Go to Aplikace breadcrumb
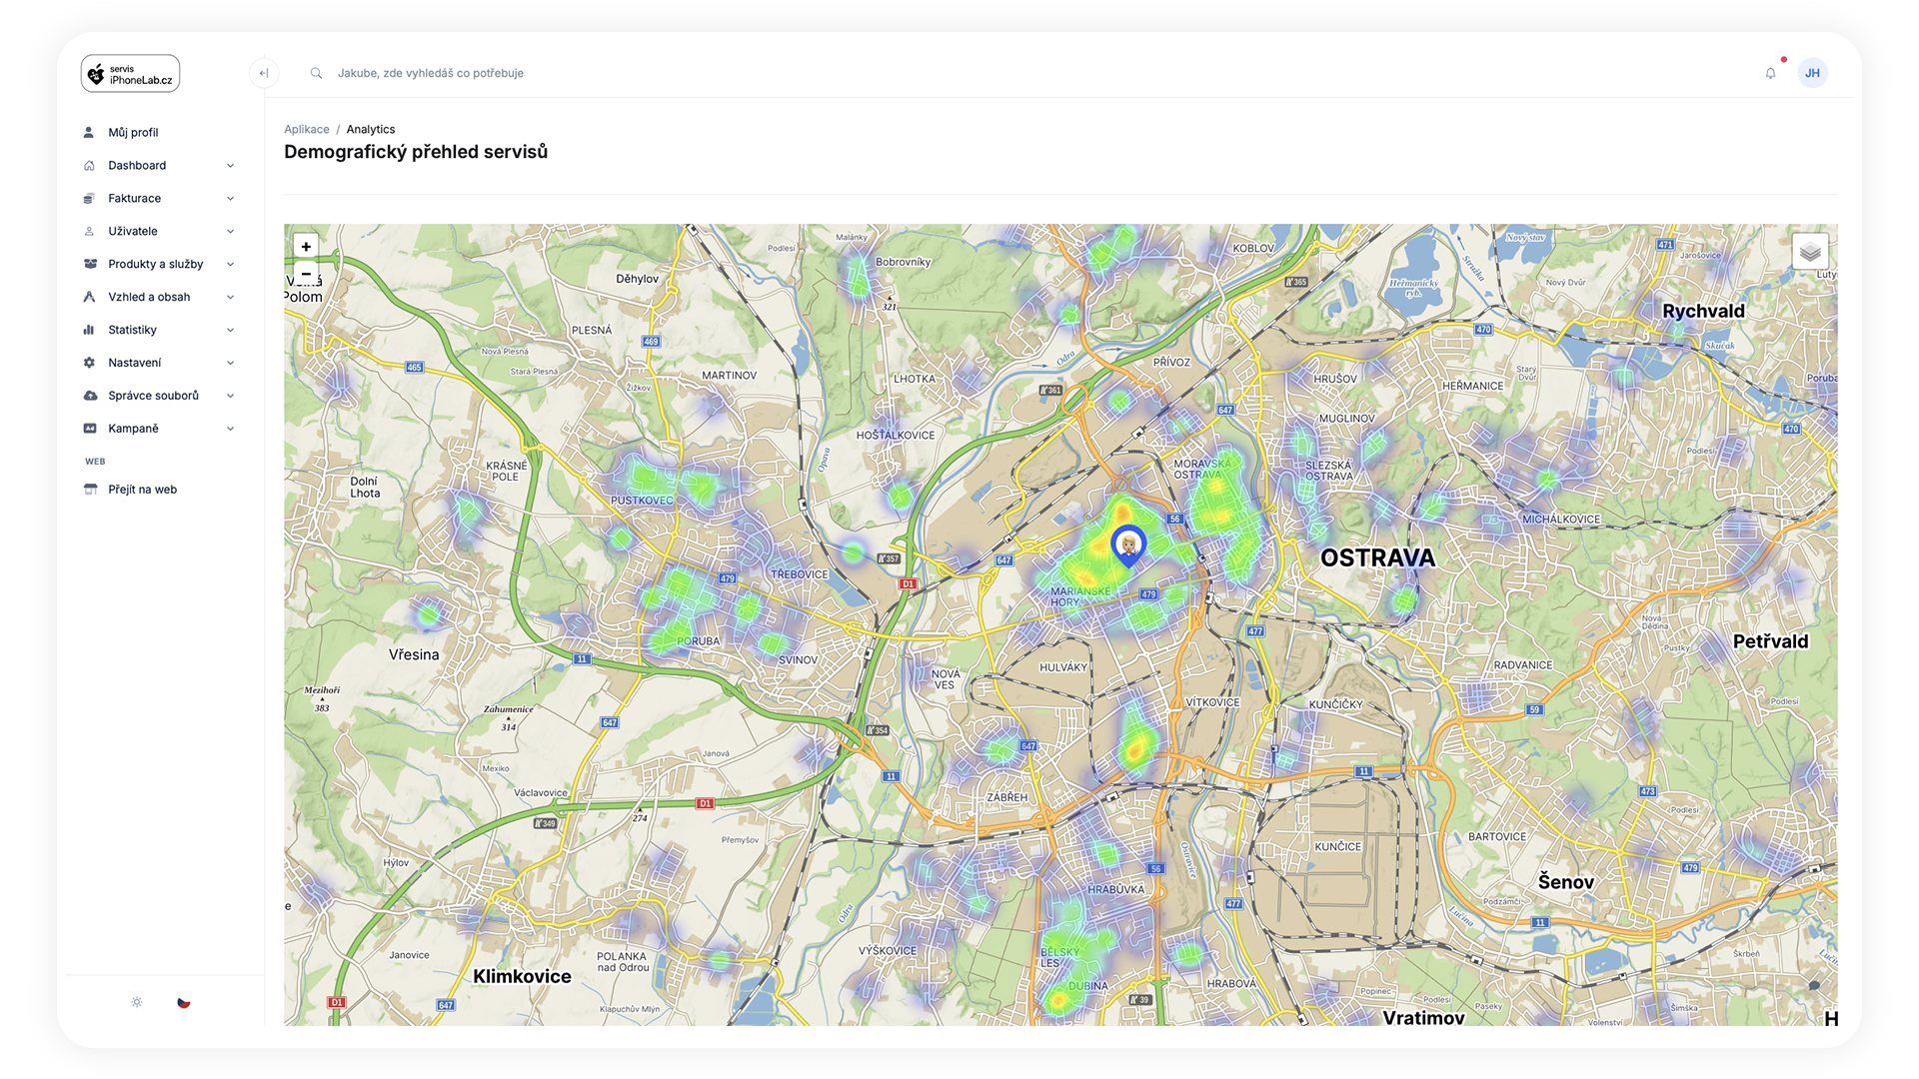Viewport: 1919px width, 1079px height. pos(306,129)
